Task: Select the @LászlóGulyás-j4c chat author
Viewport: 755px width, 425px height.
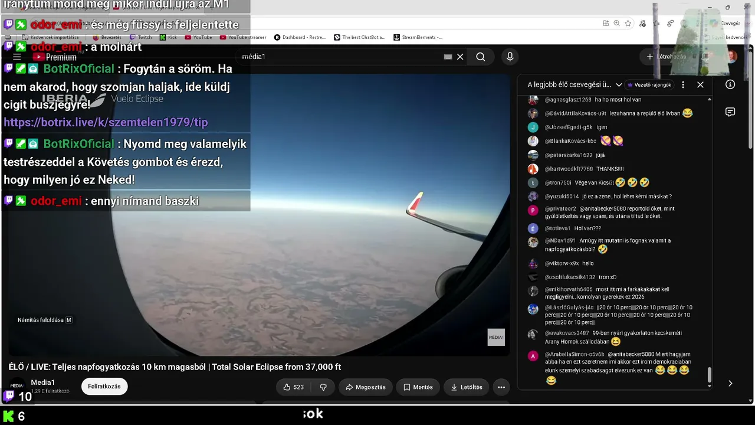Action: coord(569,308)
